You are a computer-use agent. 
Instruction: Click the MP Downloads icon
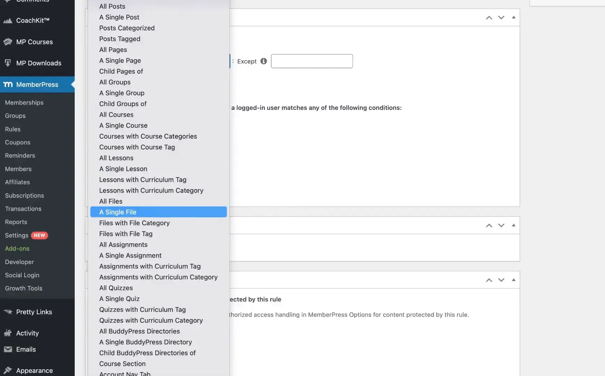pyautogui.click(x=8, y=63)
